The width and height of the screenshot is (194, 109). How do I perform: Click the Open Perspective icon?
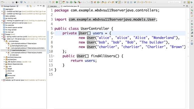[x=185, y=2]
